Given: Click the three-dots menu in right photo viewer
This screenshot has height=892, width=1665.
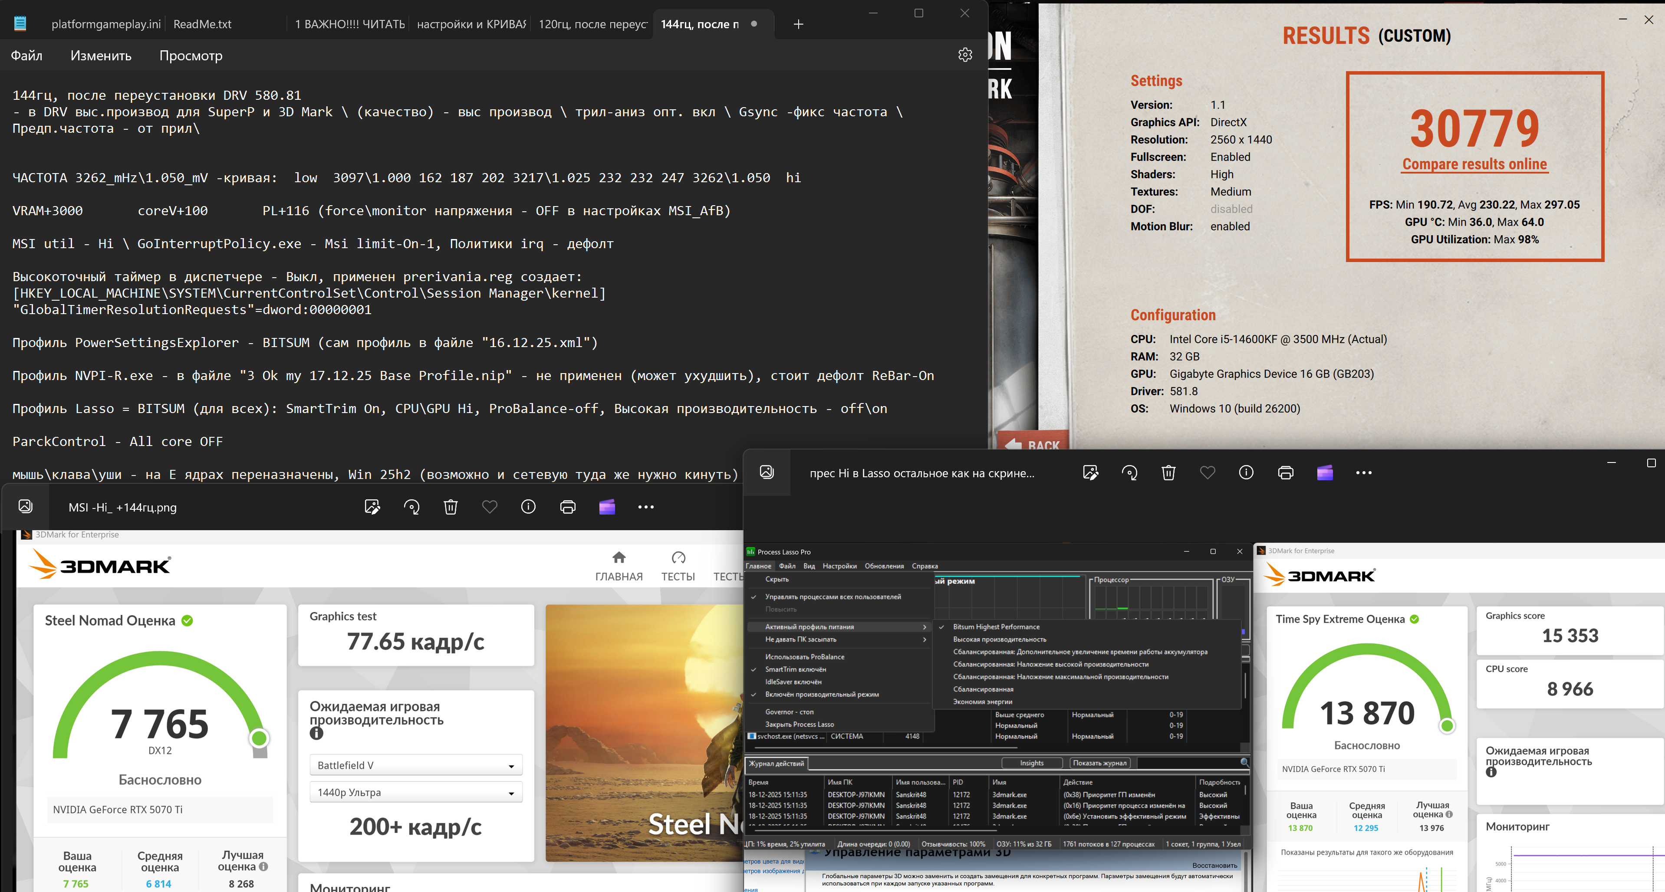Looking at the screenshot, I should pyautogui.click(x=1363, y=473).
